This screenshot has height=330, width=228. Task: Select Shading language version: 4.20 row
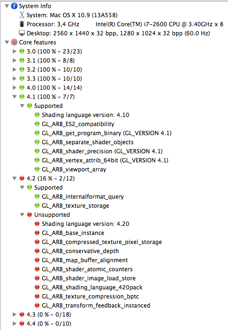(x=86, y=224)
